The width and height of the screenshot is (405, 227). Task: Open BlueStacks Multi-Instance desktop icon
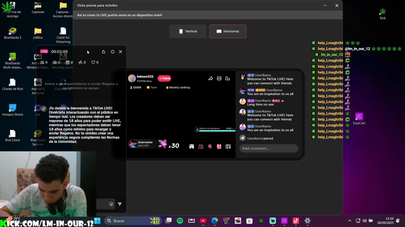(13, 61)
